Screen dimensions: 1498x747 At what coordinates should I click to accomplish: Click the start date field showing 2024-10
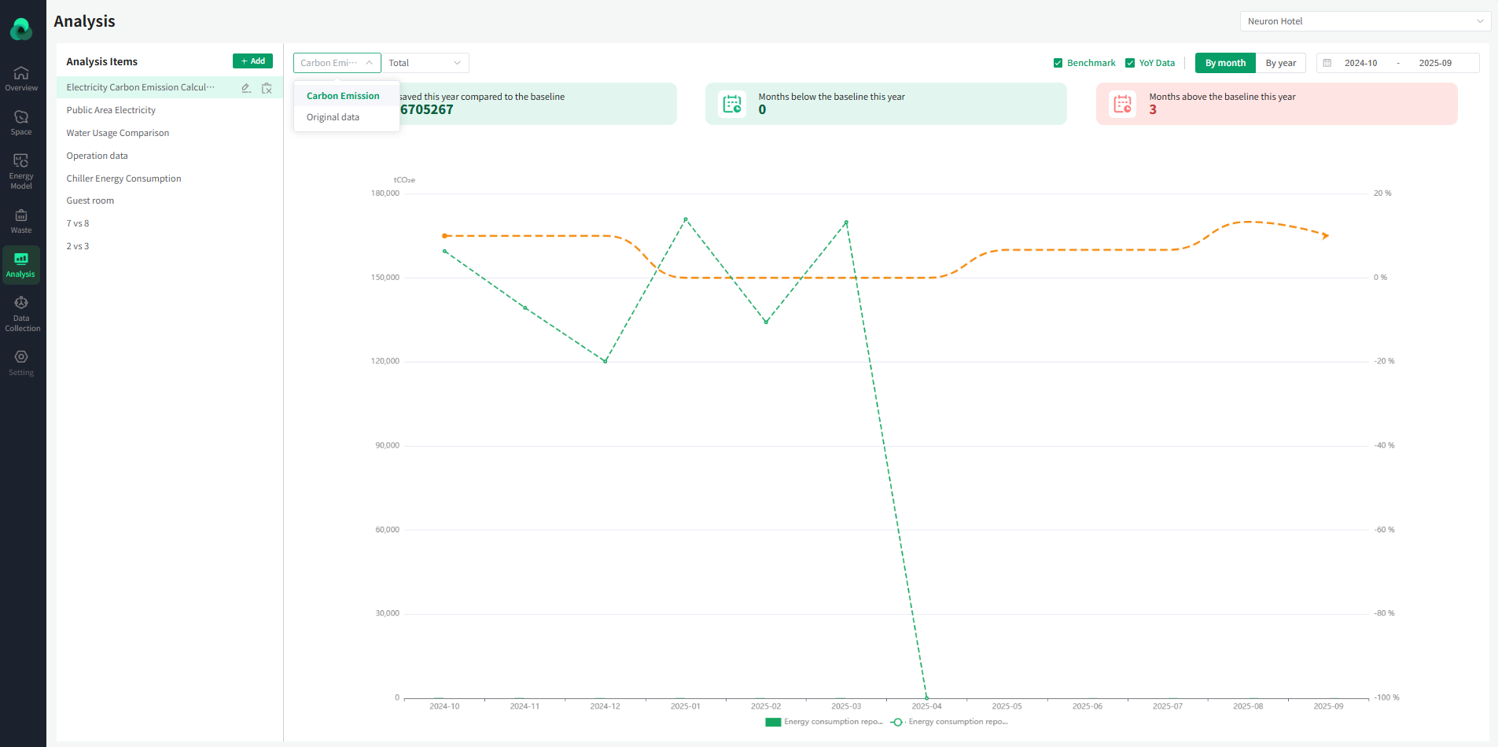pyautogui.click(x=1360, y=63)
